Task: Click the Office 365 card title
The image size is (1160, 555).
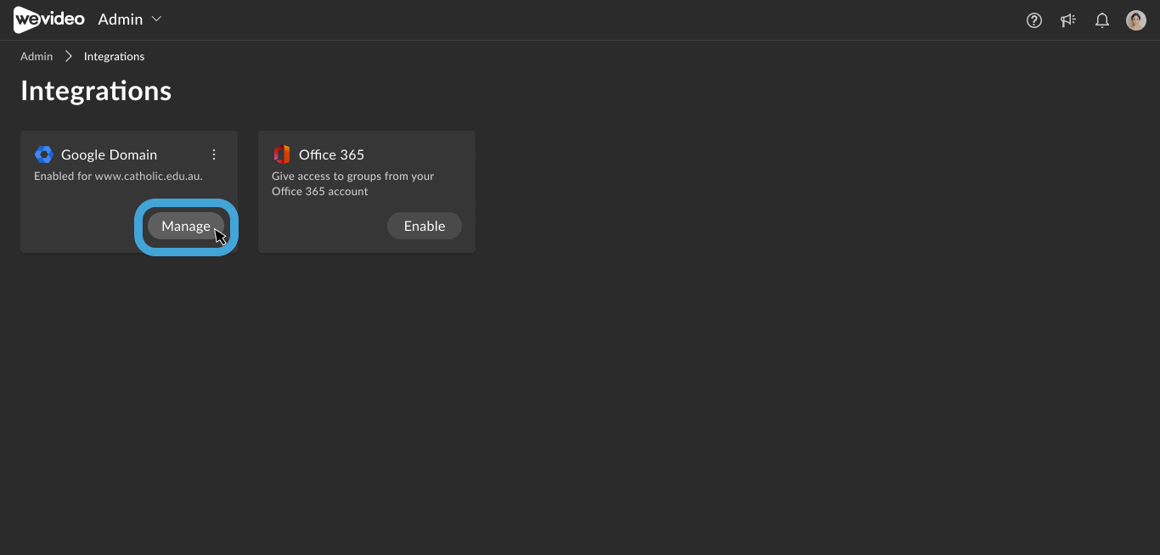Action: tap(331, 154)
